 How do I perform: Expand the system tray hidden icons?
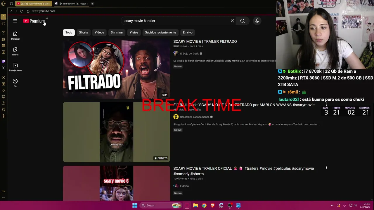[x=332, y=205]
